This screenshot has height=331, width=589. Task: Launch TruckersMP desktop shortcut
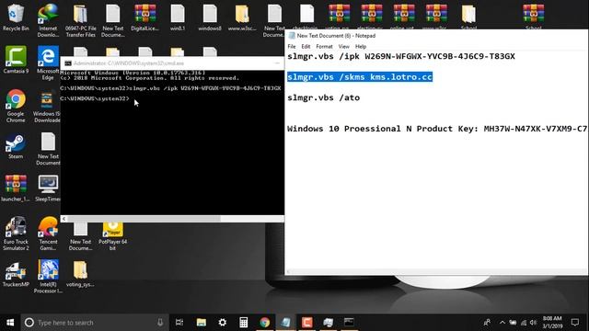point(16,274)
